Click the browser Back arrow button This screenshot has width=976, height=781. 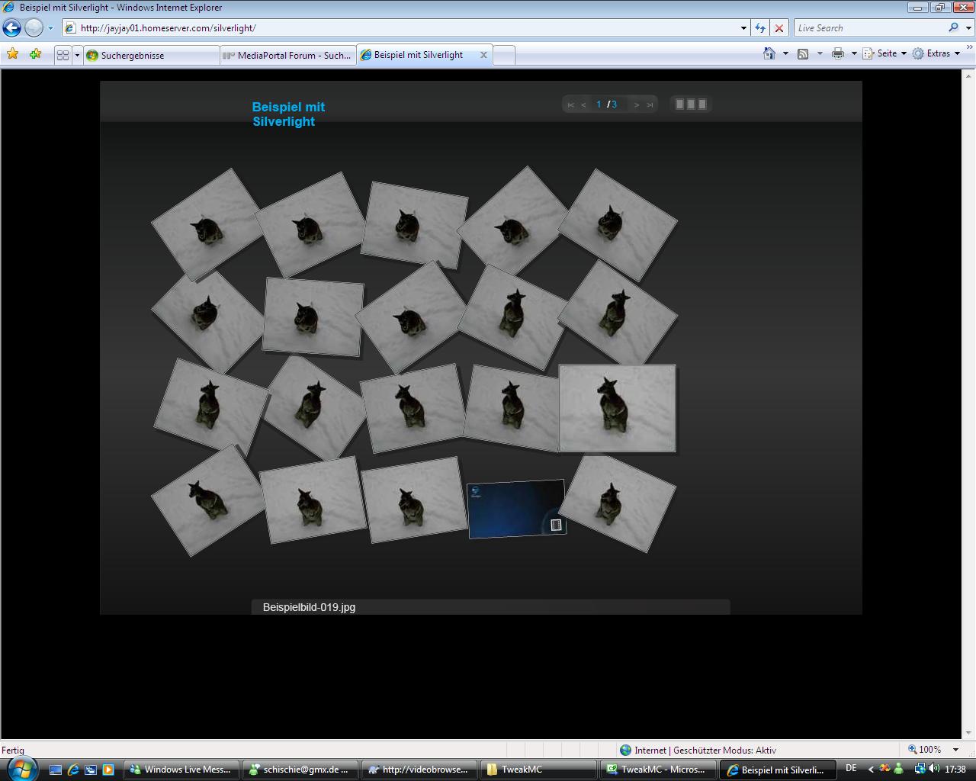12,28
